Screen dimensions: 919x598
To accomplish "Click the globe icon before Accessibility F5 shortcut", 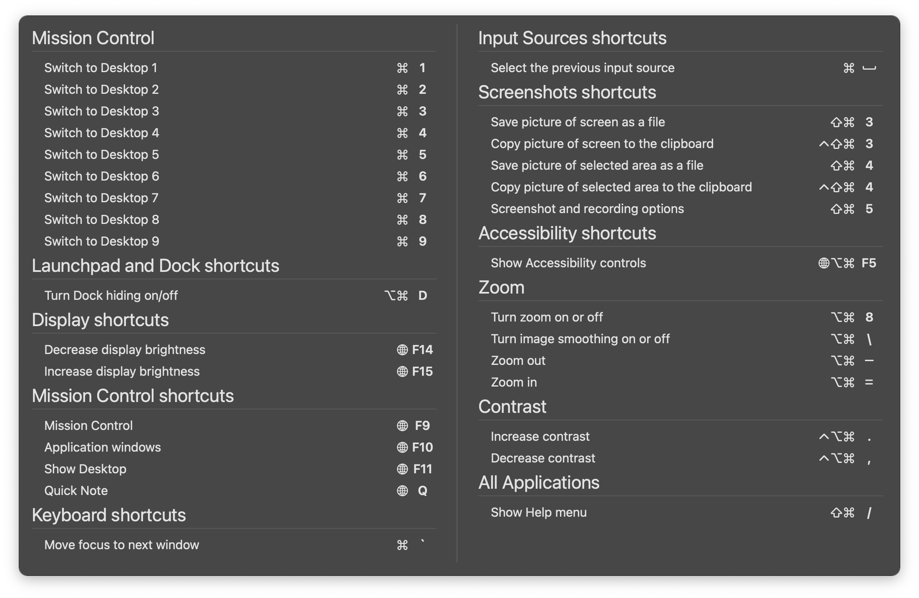I will [x=824, y=263].
